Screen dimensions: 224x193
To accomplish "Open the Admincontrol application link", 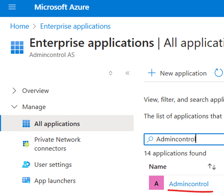I will [x=189, y=184].
